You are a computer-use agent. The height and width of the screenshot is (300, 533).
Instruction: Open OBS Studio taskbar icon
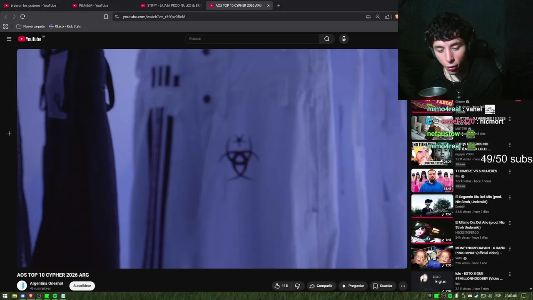[x=39, y=296]
